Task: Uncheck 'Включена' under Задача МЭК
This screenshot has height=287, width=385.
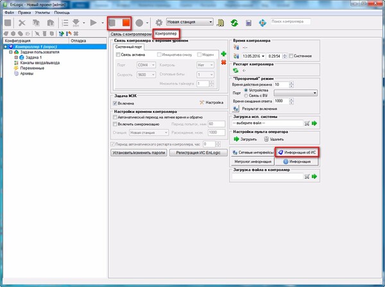Action: [115, 103]
